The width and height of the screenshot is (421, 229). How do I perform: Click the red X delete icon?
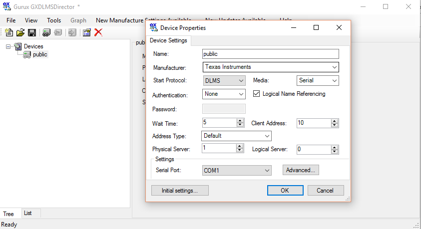98,32
